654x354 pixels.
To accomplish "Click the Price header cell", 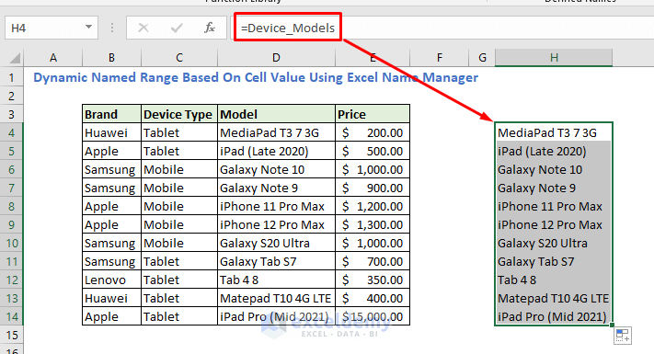I will point(373,114).
